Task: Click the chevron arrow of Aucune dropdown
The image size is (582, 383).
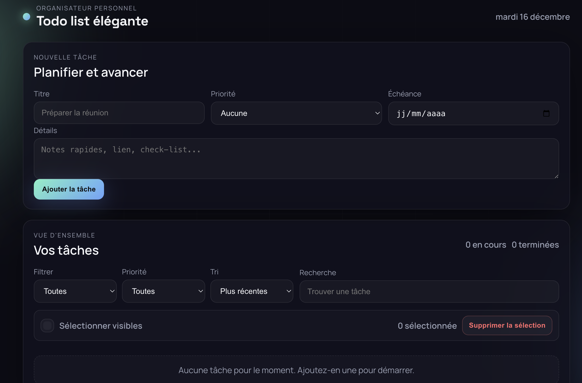Action: pyautogui.click(x=377, y=113)
